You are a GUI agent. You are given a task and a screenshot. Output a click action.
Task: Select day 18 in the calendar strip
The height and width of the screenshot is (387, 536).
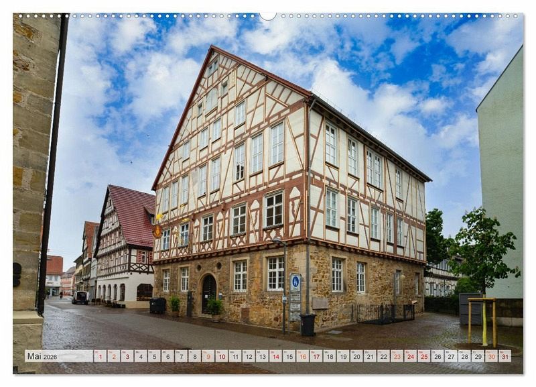(330, 356)
